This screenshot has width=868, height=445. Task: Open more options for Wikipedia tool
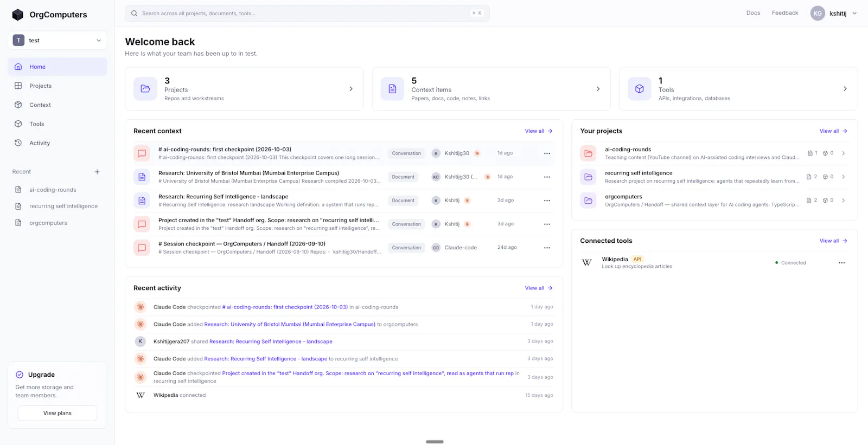(x=841, y=263)
